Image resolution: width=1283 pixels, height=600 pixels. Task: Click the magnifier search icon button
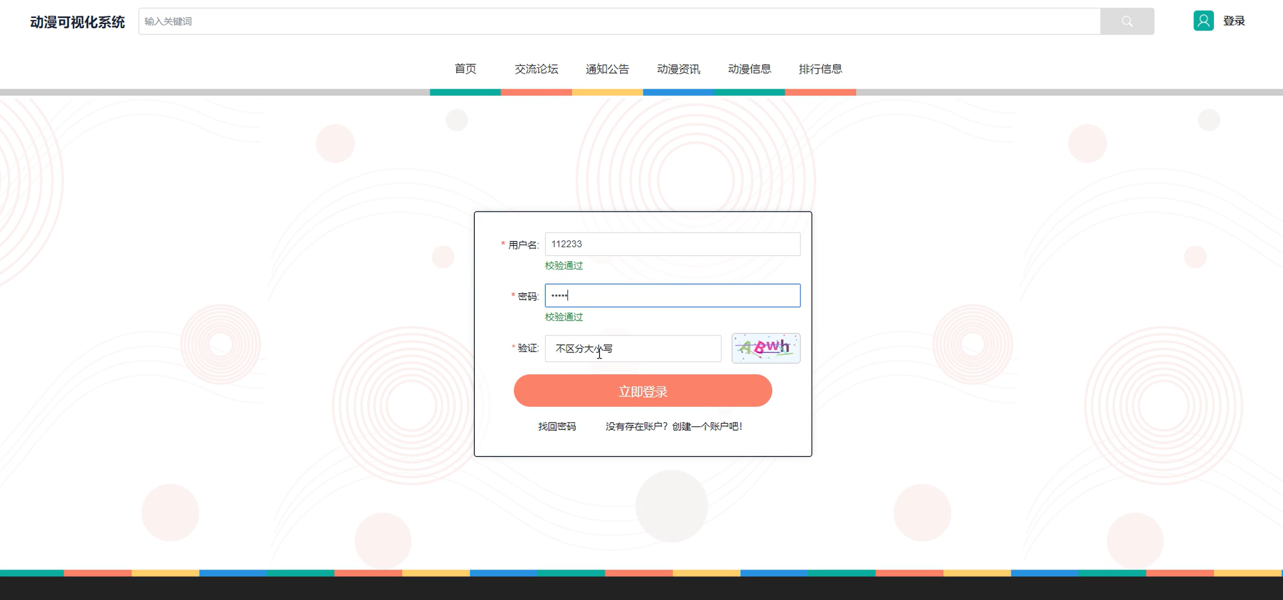[1127, 21]
